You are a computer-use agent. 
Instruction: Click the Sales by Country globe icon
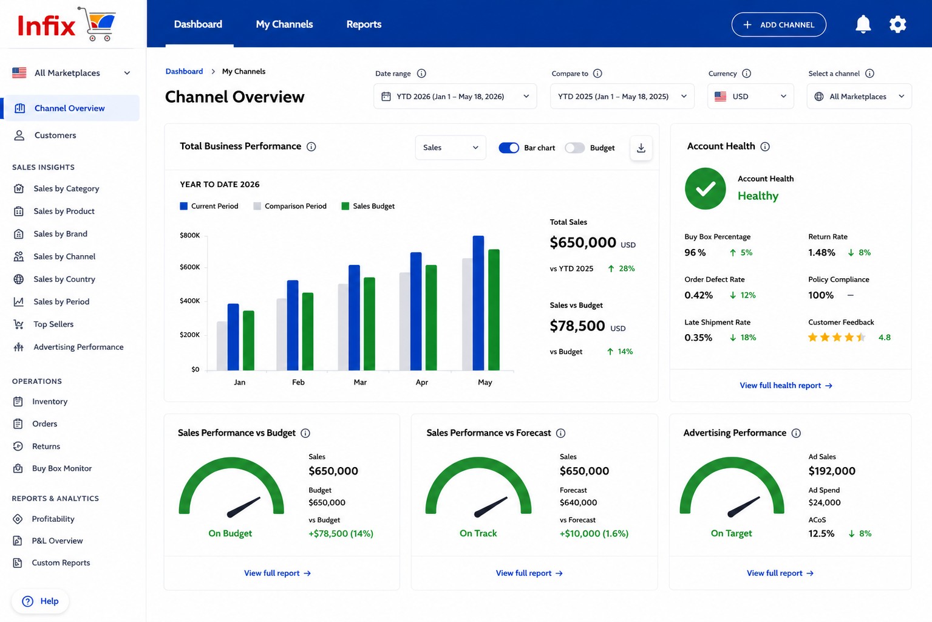[x=19, y=279]
